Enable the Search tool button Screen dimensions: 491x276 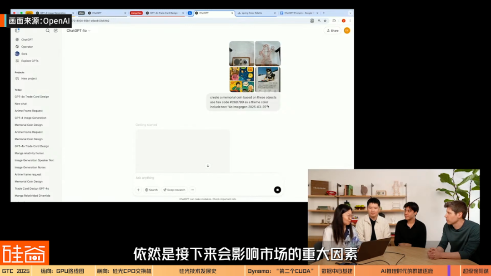click(151, 190)
